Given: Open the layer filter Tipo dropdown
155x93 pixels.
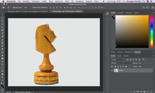Looking at the screenshot, I should tap(117, 60).
